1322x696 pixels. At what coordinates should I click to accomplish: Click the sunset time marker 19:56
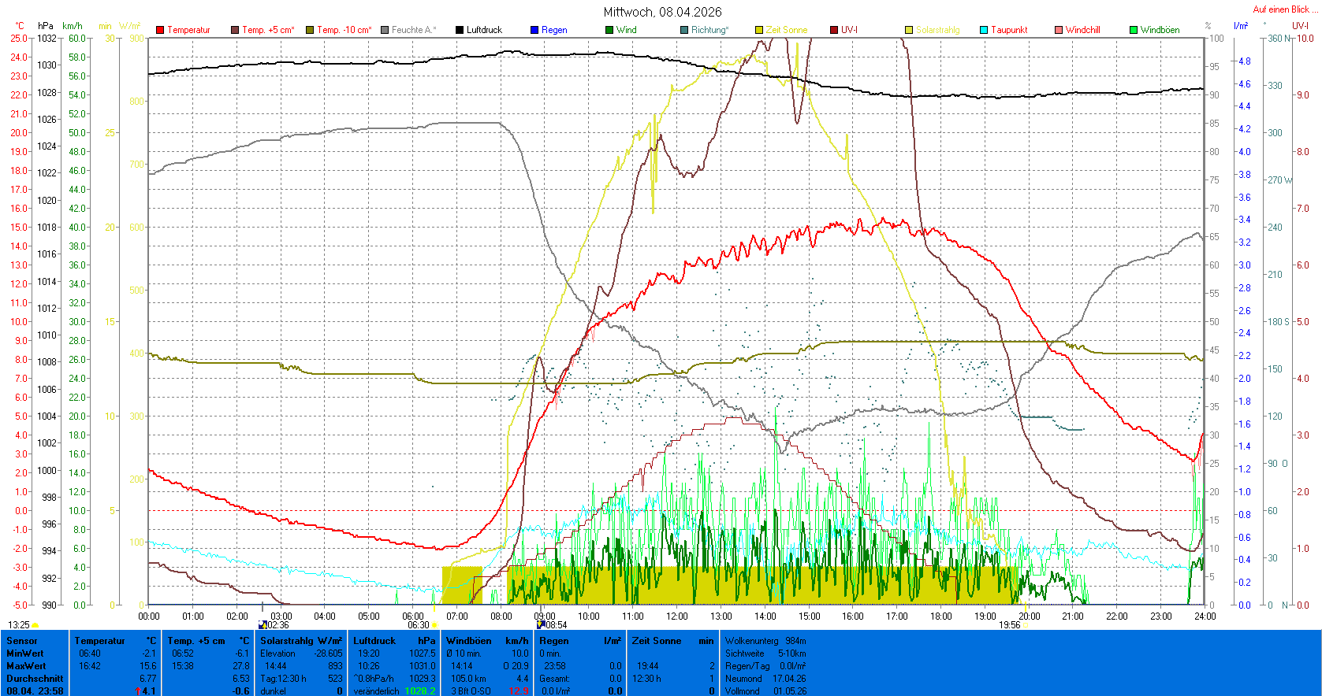(x=1009, y=625)
